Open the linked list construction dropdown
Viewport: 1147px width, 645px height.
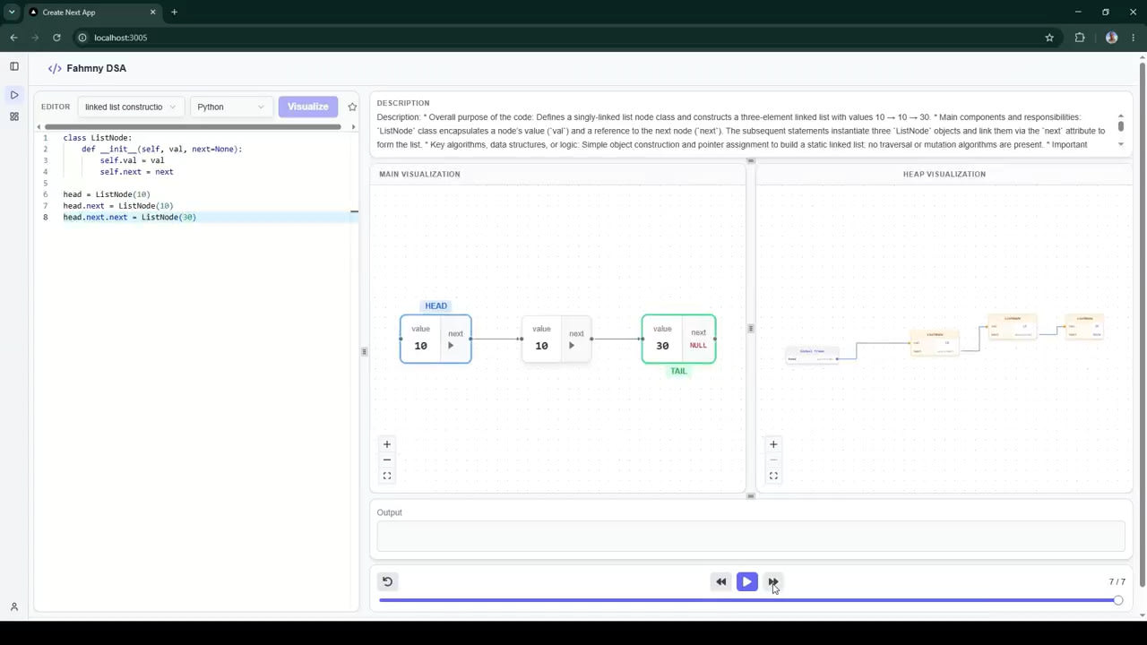coord(131,107)
